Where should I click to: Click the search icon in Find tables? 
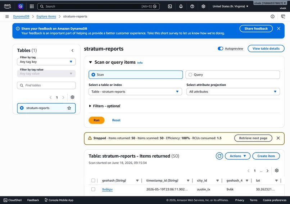22,85
